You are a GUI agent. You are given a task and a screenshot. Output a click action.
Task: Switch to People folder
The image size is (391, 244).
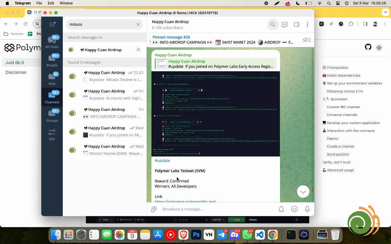tap(52, 61)
